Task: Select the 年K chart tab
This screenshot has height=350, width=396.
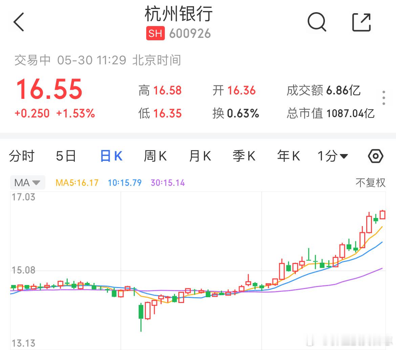Action: tap(288, 156)
